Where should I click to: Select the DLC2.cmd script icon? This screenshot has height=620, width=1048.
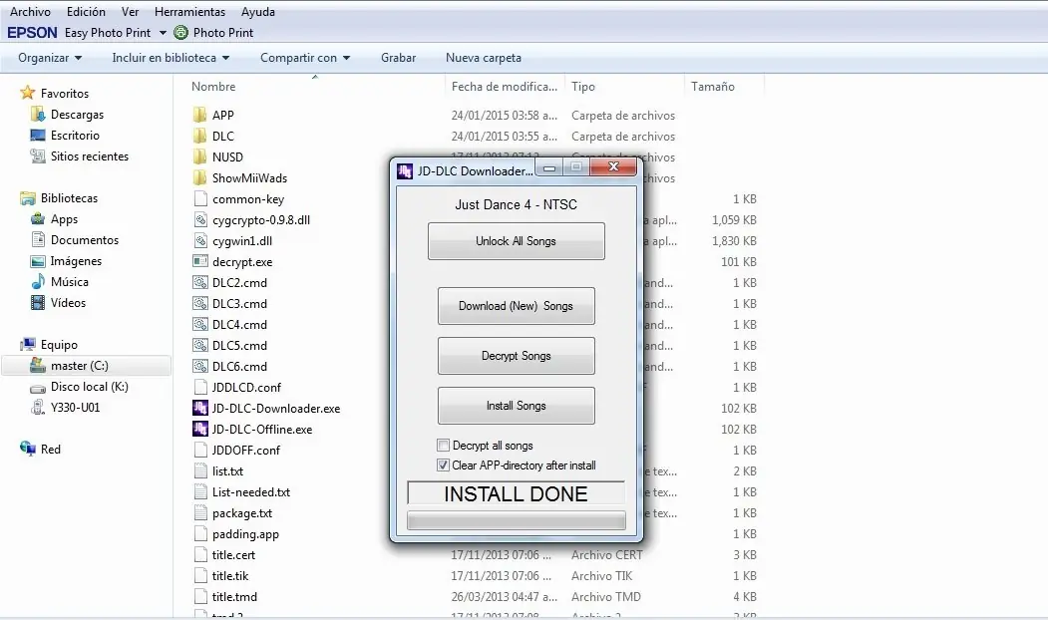tap(199, 283)
